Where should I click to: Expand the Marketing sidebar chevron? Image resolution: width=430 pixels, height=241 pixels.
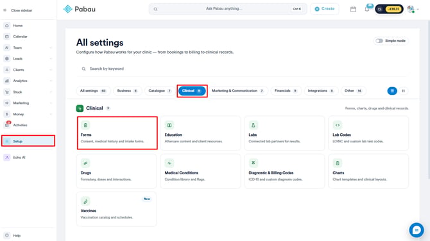[51, 103]
